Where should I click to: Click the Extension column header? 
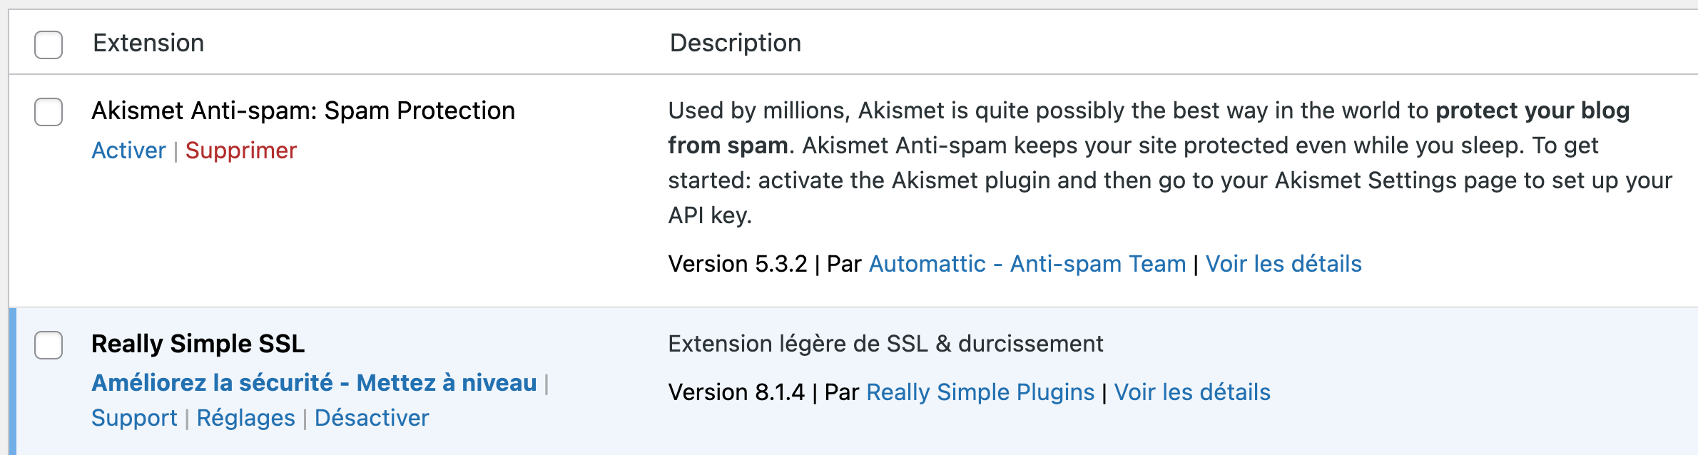pyautogui.click(x=148, y=43)
